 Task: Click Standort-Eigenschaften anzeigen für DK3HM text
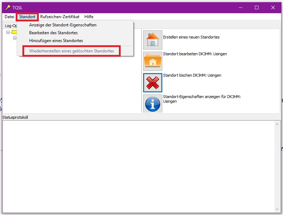click(202, 99)
